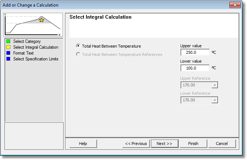Advance with the Next >> button
The height and width of the screenshot is (160, 247).
[165, 144]
